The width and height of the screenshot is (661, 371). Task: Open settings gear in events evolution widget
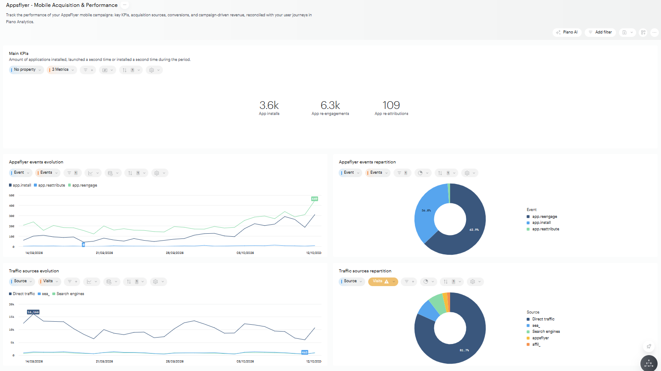point(159,173)
